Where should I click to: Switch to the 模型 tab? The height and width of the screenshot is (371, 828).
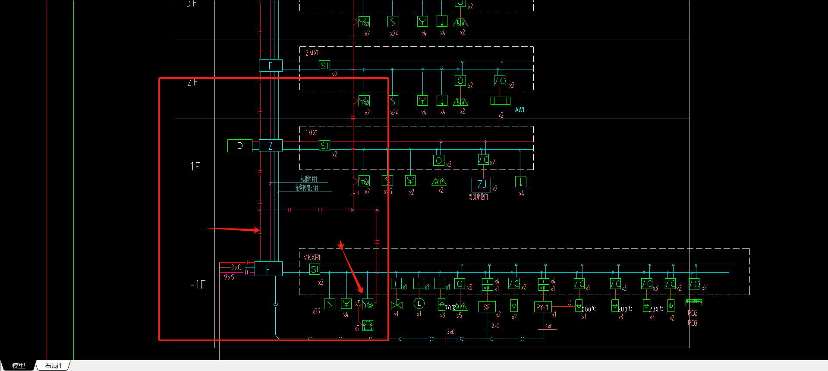click(18, 365)
